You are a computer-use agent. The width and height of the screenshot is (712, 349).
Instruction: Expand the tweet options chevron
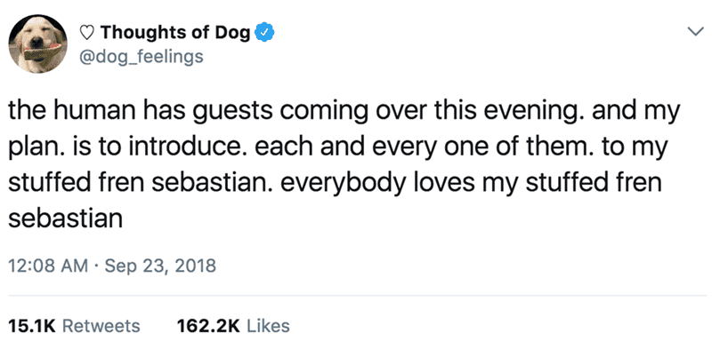click(x=694, y=32)
